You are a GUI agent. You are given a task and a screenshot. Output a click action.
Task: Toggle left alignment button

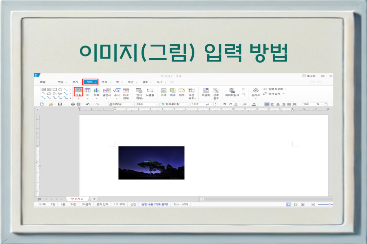(272, 104)
